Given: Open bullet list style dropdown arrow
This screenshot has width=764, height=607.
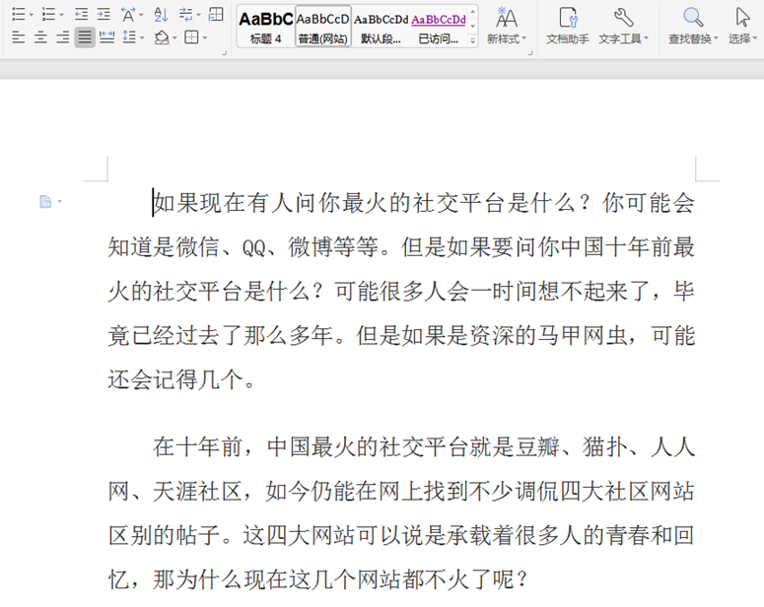Looking at the screenshot, I should (32, 15).
